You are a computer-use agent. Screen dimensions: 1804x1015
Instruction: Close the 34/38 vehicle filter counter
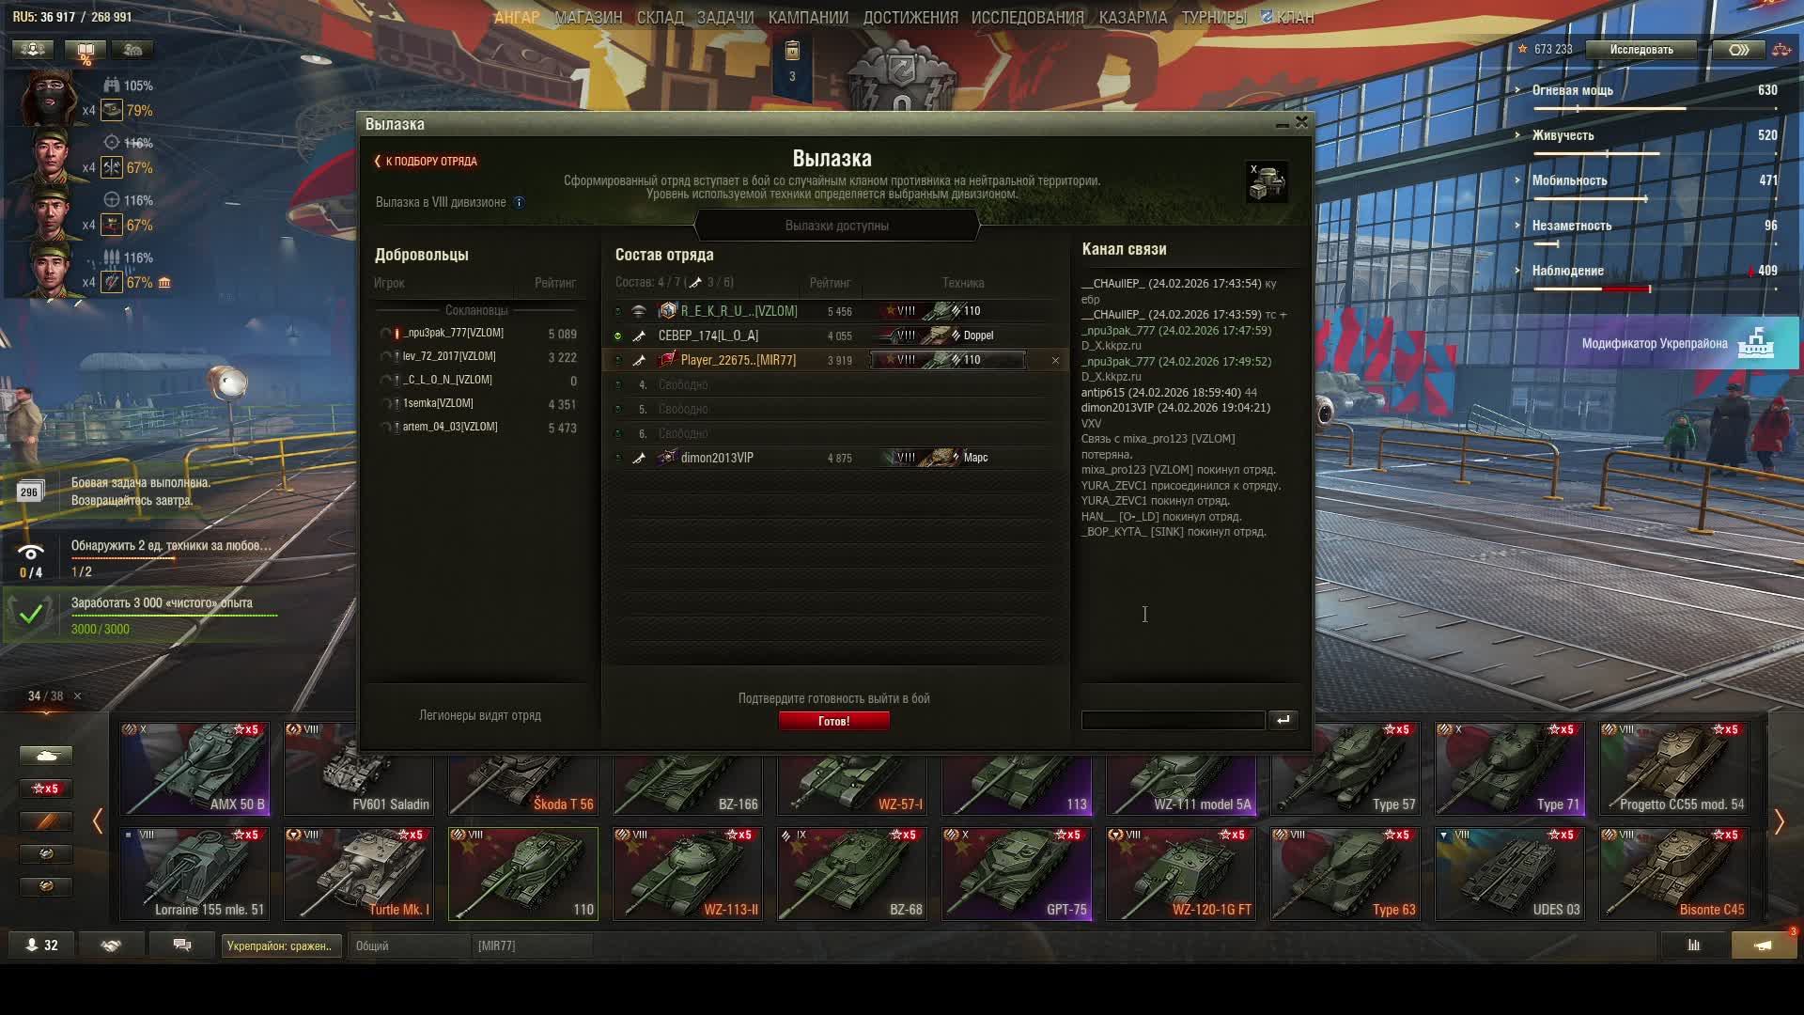77,696
